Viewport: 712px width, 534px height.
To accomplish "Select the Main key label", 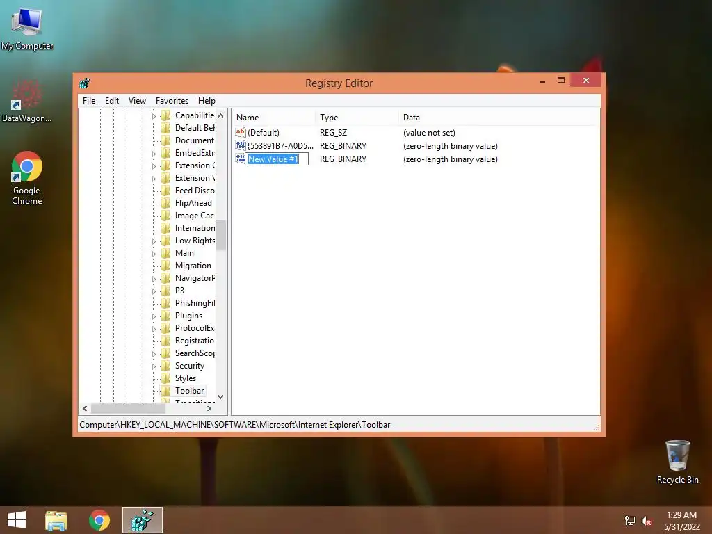I will pos(184,253).
